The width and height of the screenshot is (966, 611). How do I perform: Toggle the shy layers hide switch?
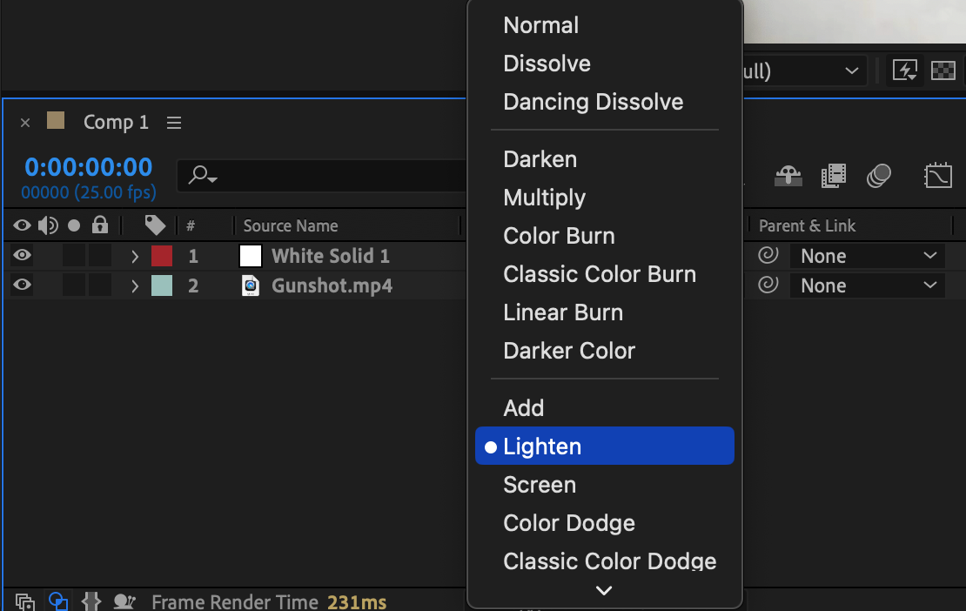(788, 176)
